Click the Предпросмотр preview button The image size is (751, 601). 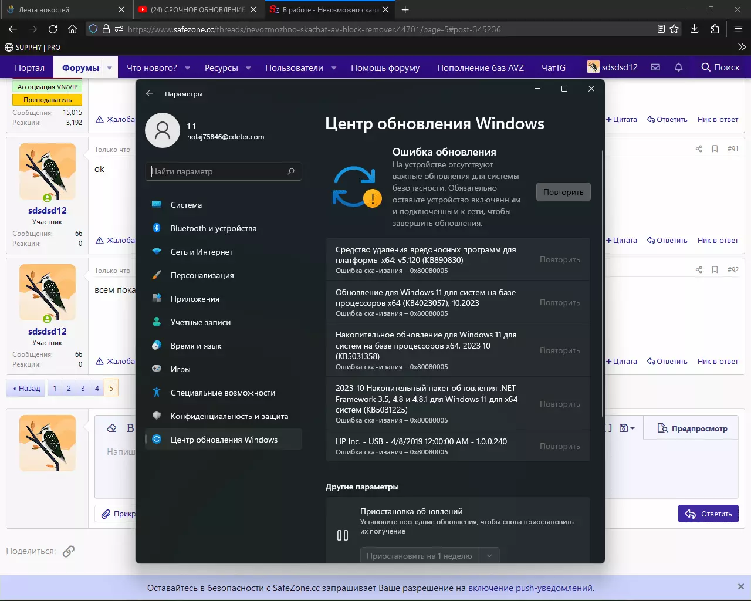[x=692, y=428]
